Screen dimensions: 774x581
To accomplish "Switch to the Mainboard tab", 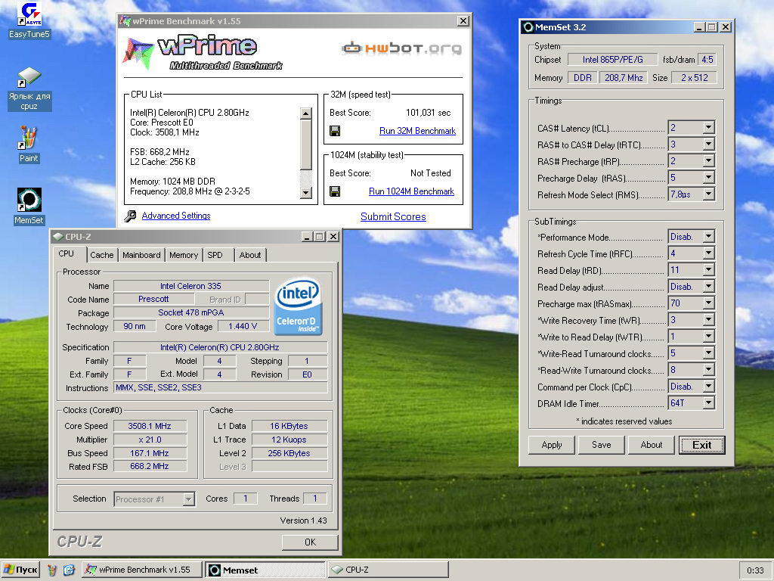I will [141, 255].
